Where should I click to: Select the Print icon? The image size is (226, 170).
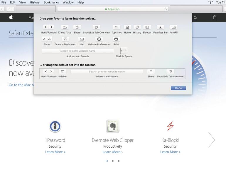click(x=116, y=39)
